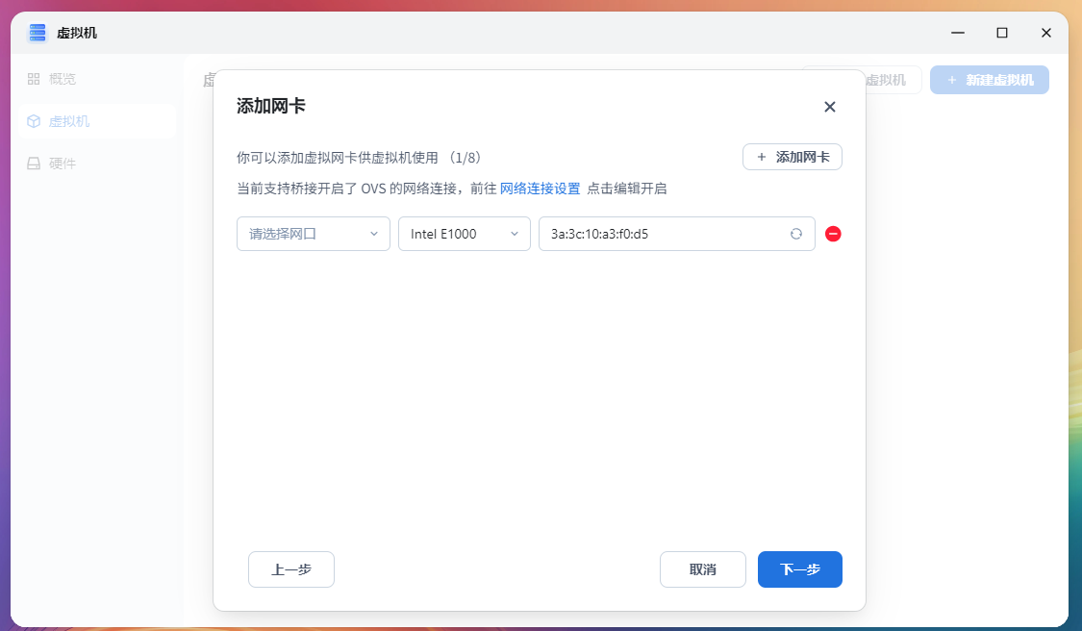Proceed with the 下一步 button

pyautogui.click(x=799, y=569)
